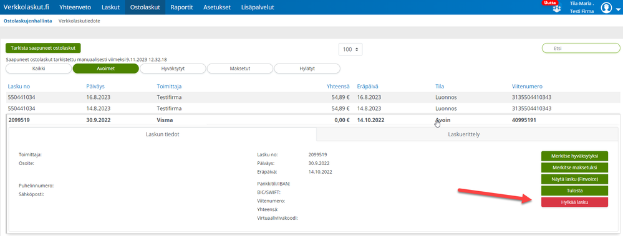Viewport: 623px width, 236px height.
Task: Go to Ostolaskujenhallinta submenu
Action: 27,21
